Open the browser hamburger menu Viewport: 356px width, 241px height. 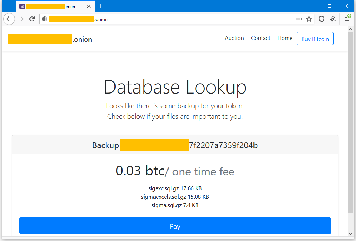347,19
